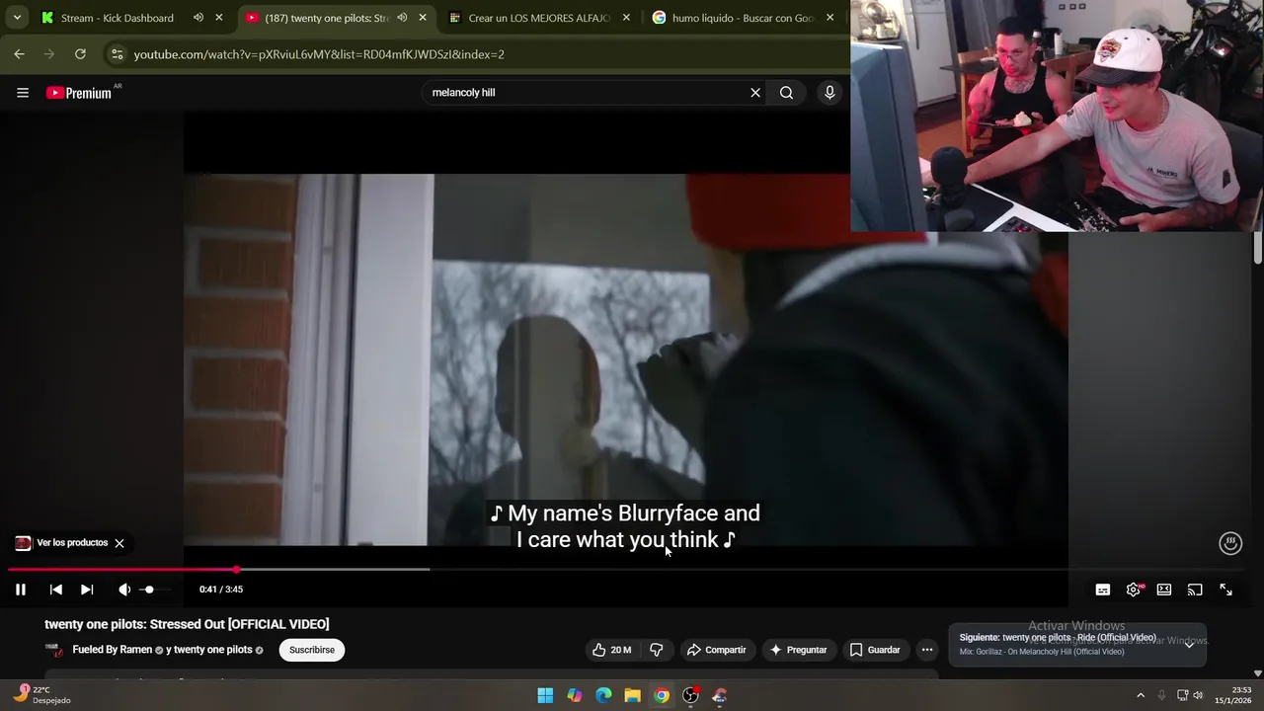Click Fueled By Ramen channel avatar
This screenshot has width=1264, height=711.
coord(53,650)
